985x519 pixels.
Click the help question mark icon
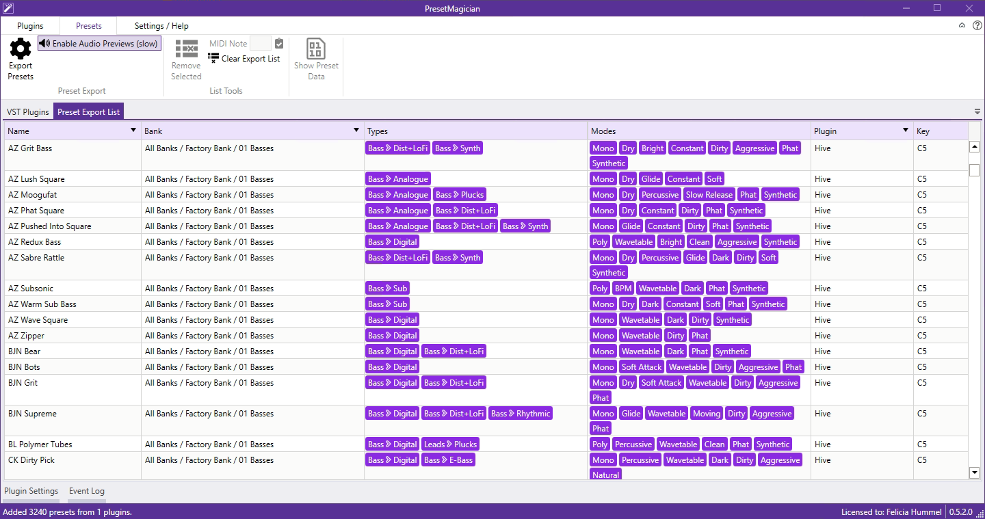tap(977, 25)
